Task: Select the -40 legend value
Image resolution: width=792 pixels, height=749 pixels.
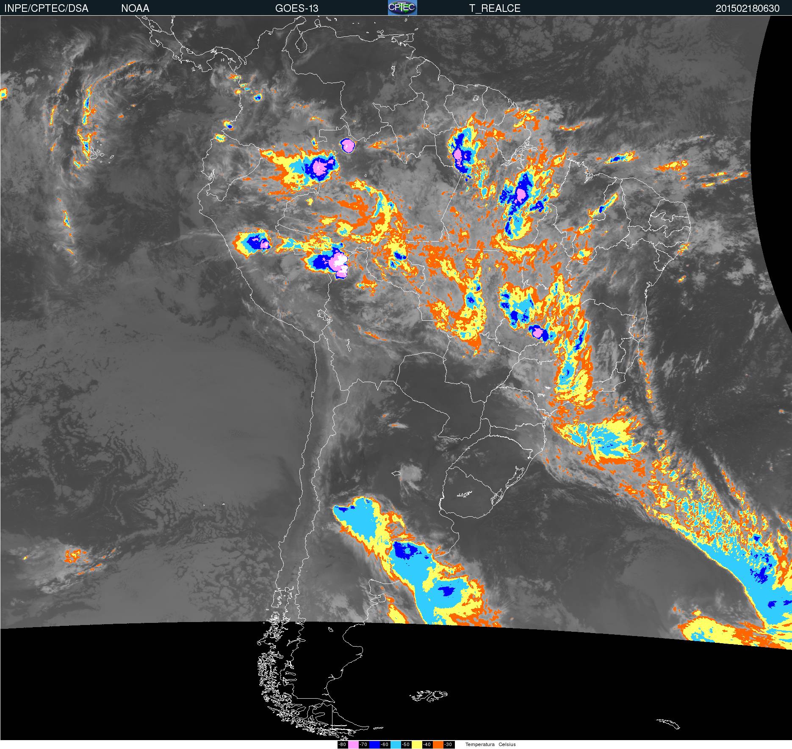Action: 427,745
